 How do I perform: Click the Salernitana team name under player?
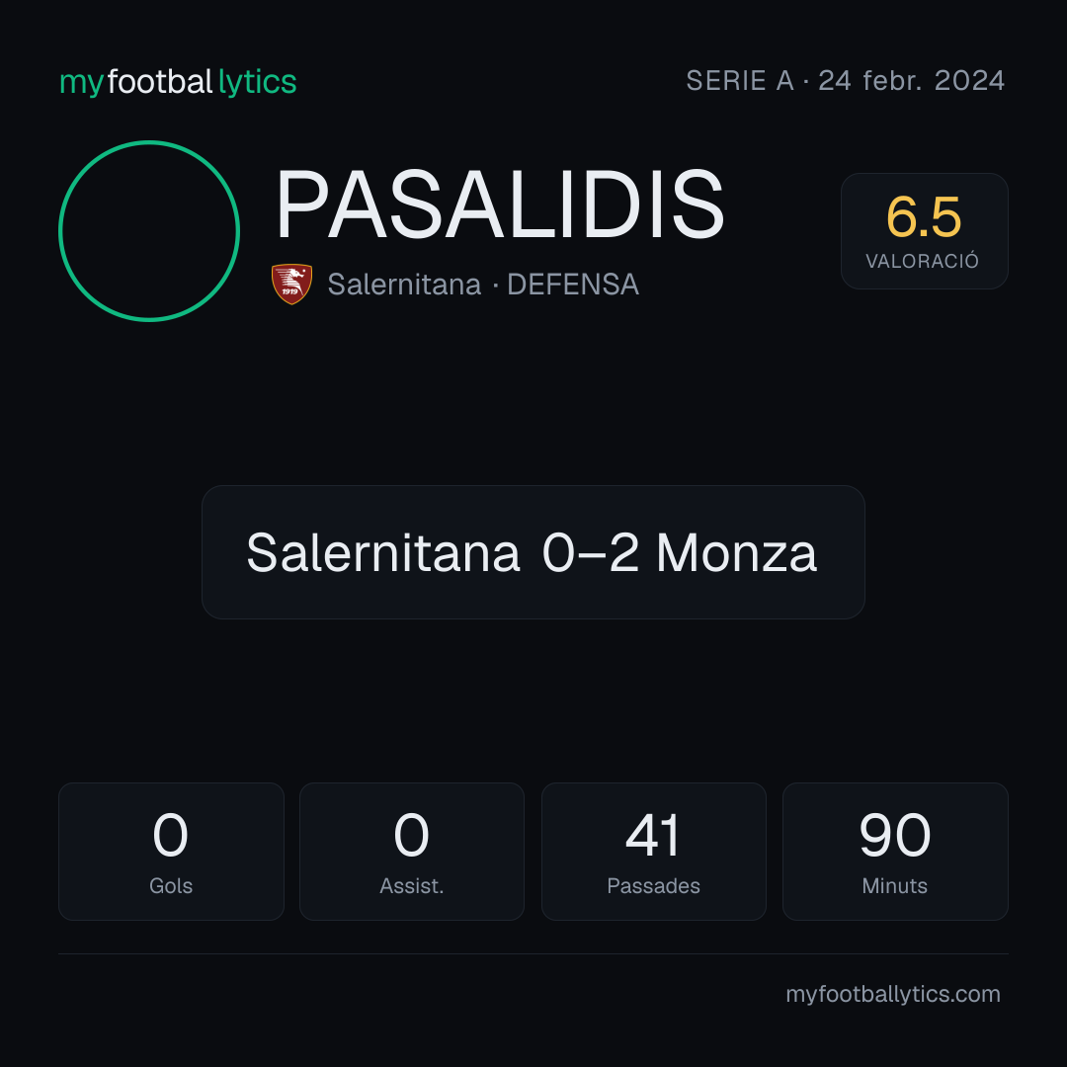[x=404, y=285]
